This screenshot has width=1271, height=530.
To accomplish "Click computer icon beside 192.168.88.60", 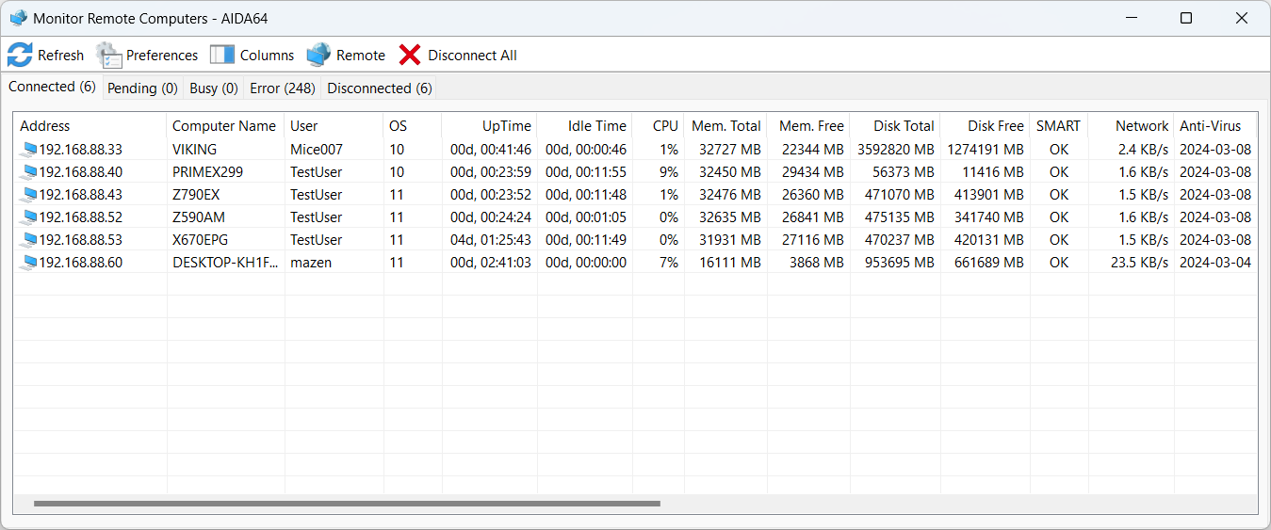I will [x=28, y=263].
